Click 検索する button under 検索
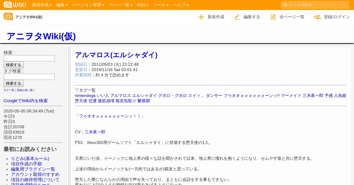The width and height of the screenshot is (354, 185). 14,65
